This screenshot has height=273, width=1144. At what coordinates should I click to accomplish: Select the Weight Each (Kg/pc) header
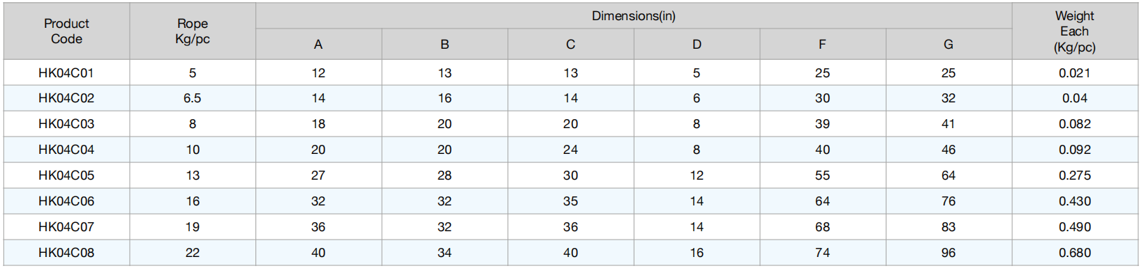[x=1075, y=31]
